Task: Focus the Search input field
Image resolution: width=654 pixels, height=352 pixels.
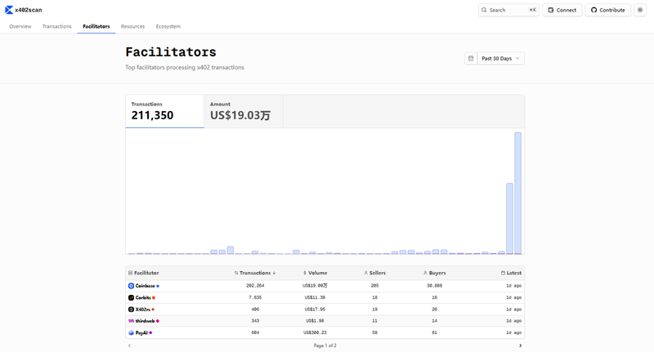Action: tap(508, 10)
